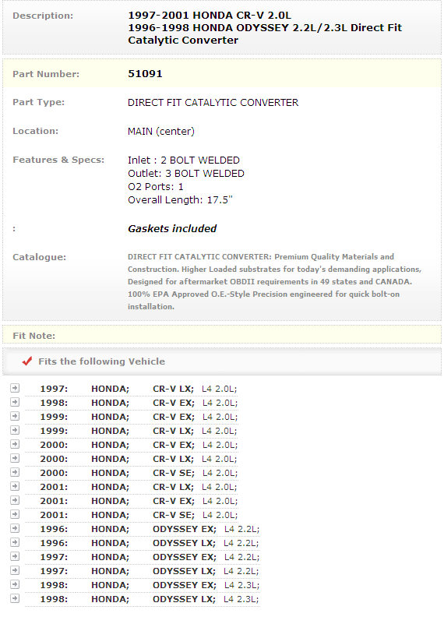Click arrow icon beside 2000 CR-V LX
Viewport: 444px width, 631px height.
tap(15, 458)
